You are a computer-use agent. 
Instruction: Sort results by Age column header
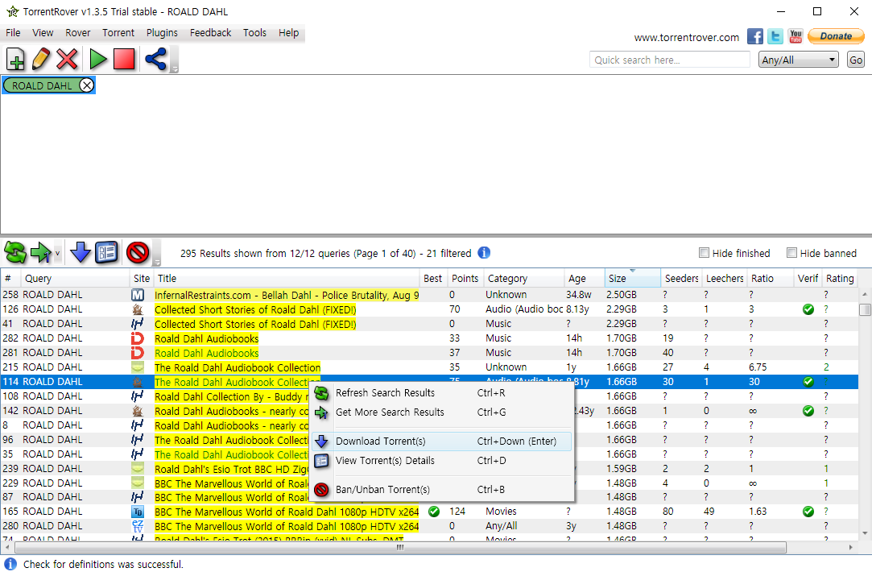(584, 278)
